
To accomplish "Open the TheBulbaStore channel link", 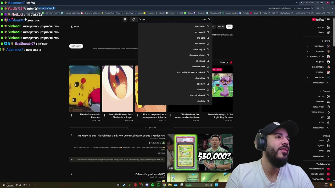I will pyautogui.click(x=155, y=143).
